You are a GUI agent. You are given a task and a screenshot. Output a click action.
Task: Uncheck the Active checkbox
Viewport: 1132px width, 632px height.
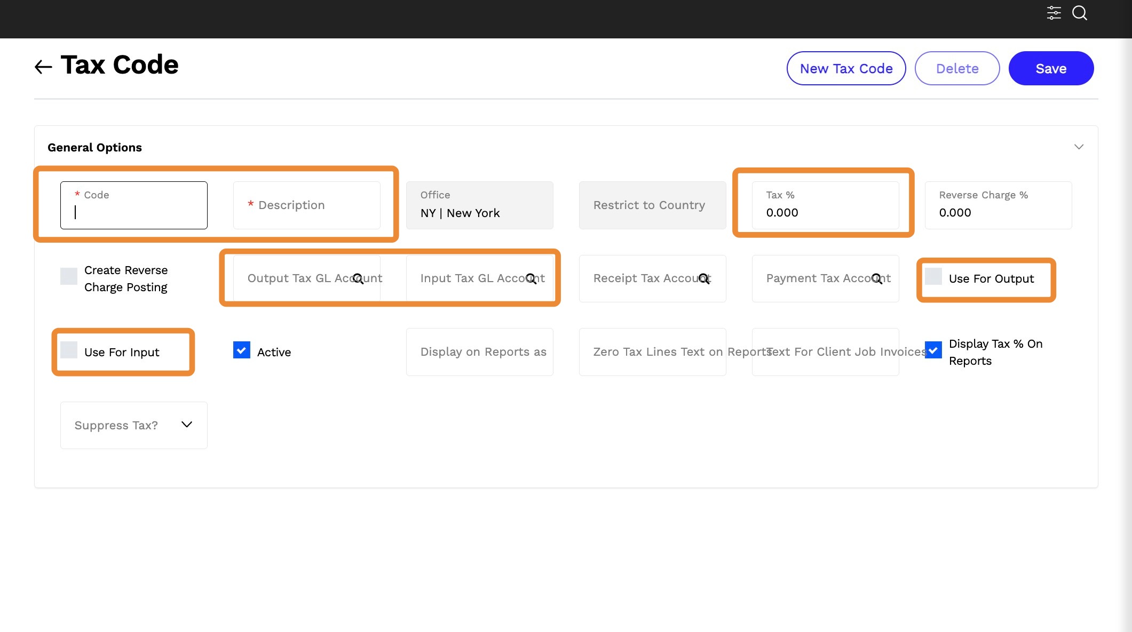tap(242, 350)
